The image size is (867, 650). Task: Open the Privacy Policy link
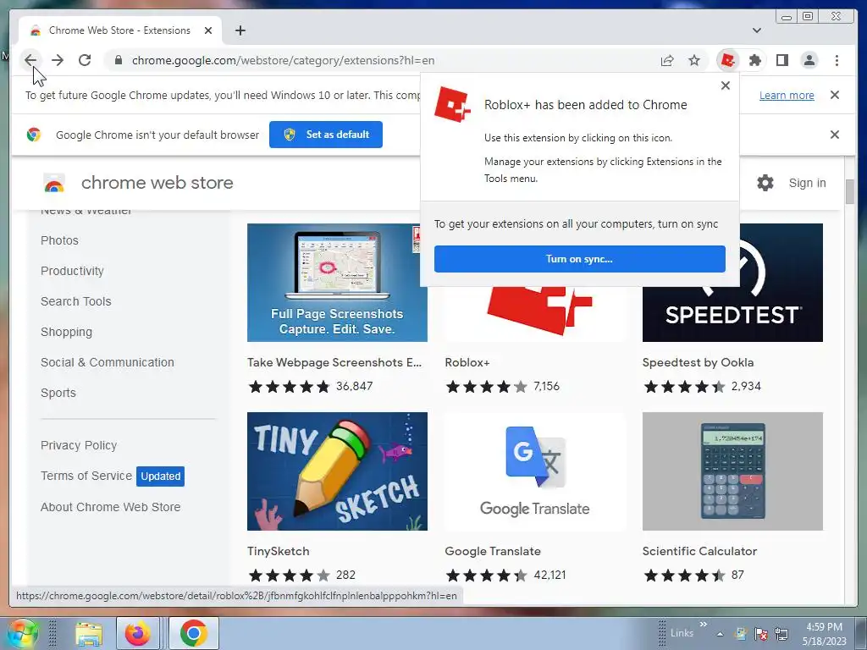point(79,445)
